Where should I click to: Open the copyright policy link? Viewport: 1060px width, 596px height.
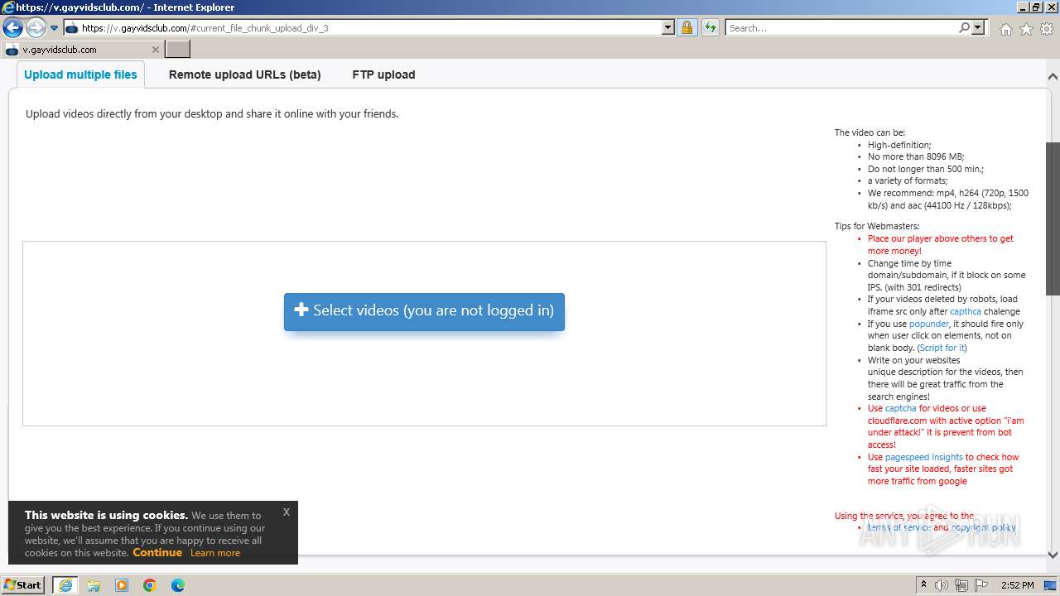(983, 527)
